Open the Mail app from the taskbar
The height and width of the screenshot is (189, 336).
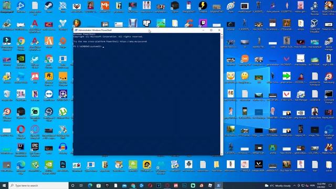[x=124, y=185]
